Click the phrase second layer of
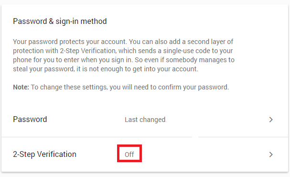290x177 pixels. (210, 42)
